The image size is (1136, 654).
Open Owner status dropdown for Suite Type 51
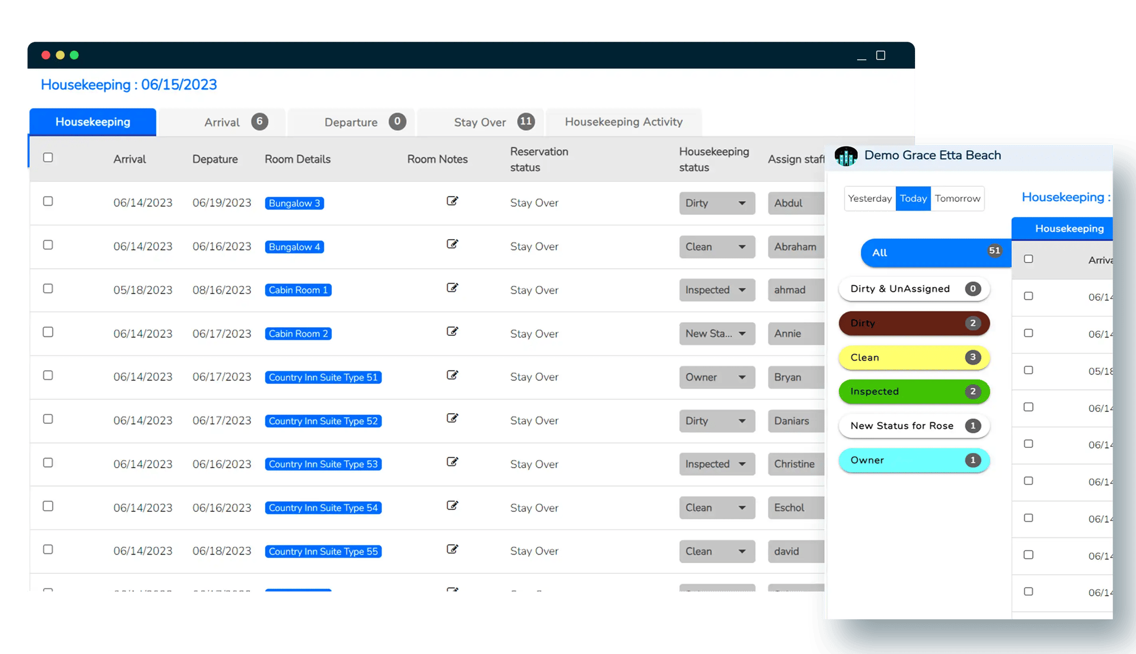coord(717,377)
